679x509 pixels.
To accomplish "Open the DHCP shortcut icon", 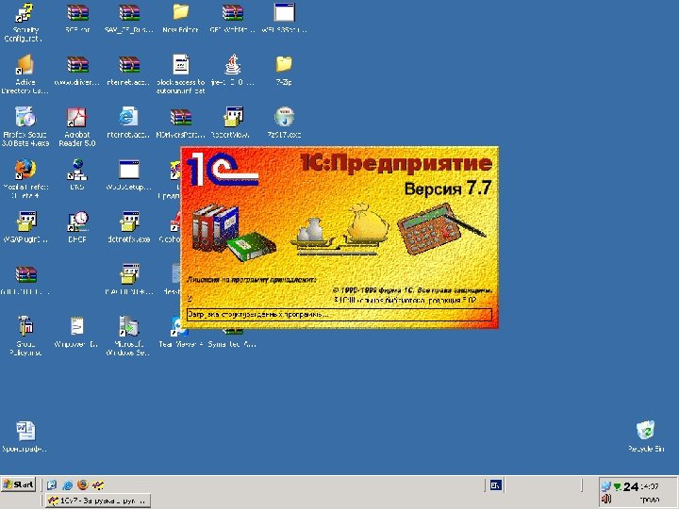I will point(77,222).
